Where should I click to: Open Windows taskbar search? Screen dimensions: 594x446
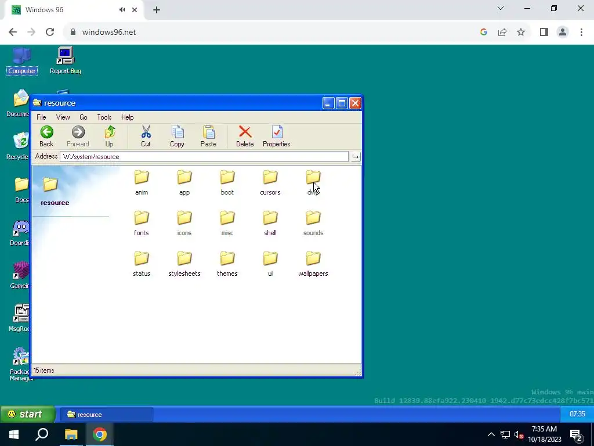[42, 434]
